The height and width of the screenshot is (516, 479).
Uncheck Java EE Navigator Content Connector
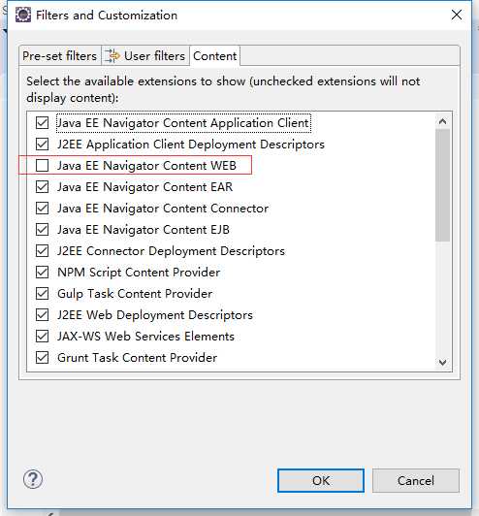[x=42, y=209]
